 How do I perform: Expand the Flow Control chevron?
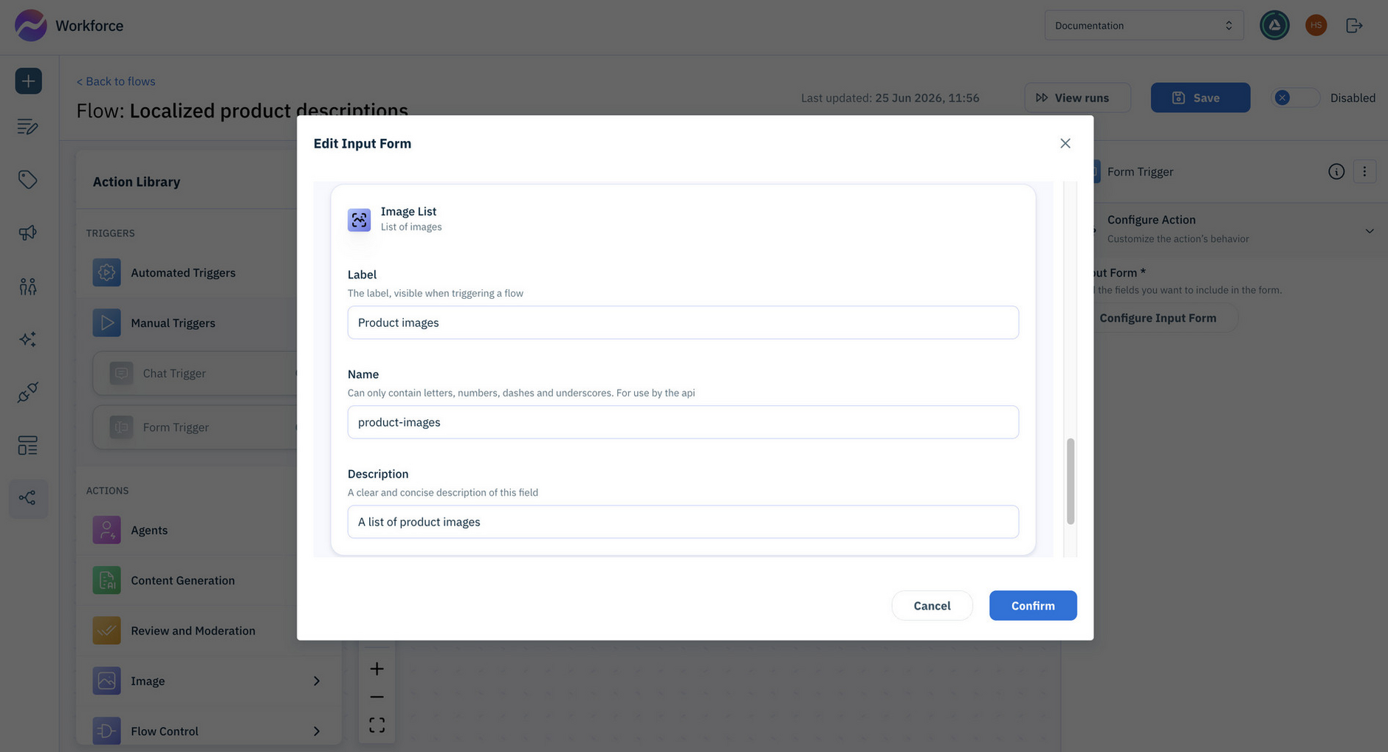(317, 731)
